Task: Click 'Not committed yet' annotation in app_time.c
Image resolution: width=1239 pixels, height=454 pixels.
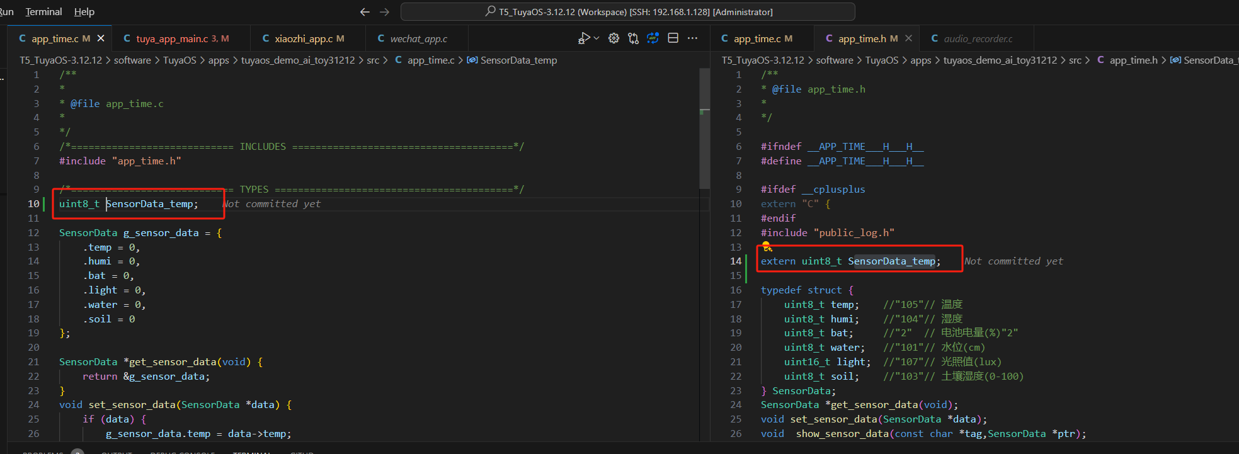Action: [x=271, y=204]
